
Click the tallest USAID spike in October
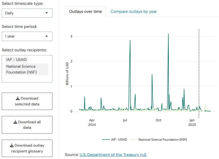tap(168, 34)
